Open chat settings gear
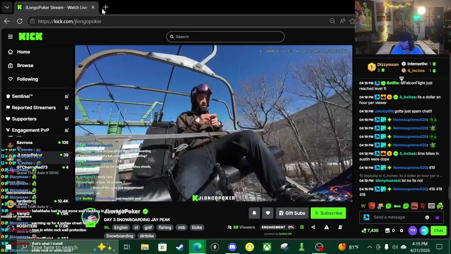 point(401,231)
